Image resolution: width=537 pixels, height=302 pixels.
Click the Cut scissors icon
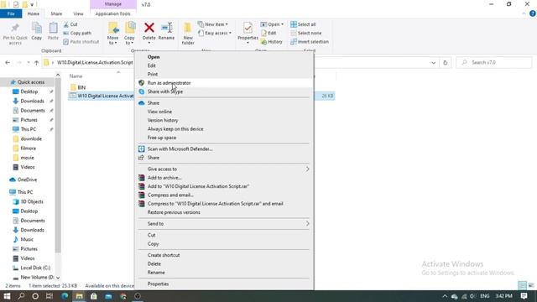(66, 24)
